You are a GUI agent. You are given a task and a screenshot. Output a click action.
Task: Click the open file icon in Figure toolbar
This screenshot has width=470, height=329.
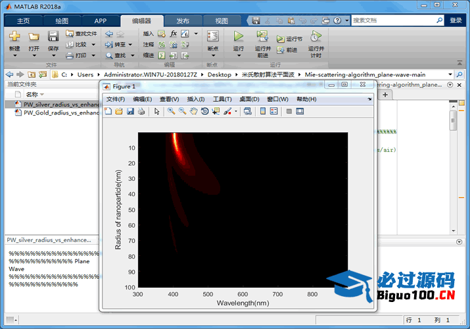[x=119, y=111]
